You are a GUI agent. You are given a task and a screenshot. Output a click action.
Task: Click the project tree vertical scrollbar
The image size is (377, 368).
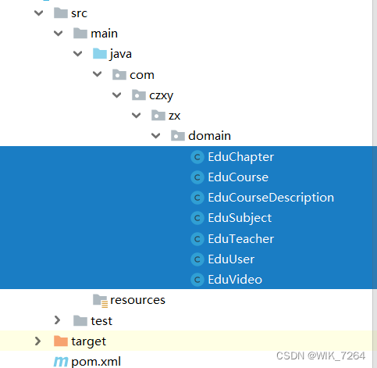click(x=375, y=184)
